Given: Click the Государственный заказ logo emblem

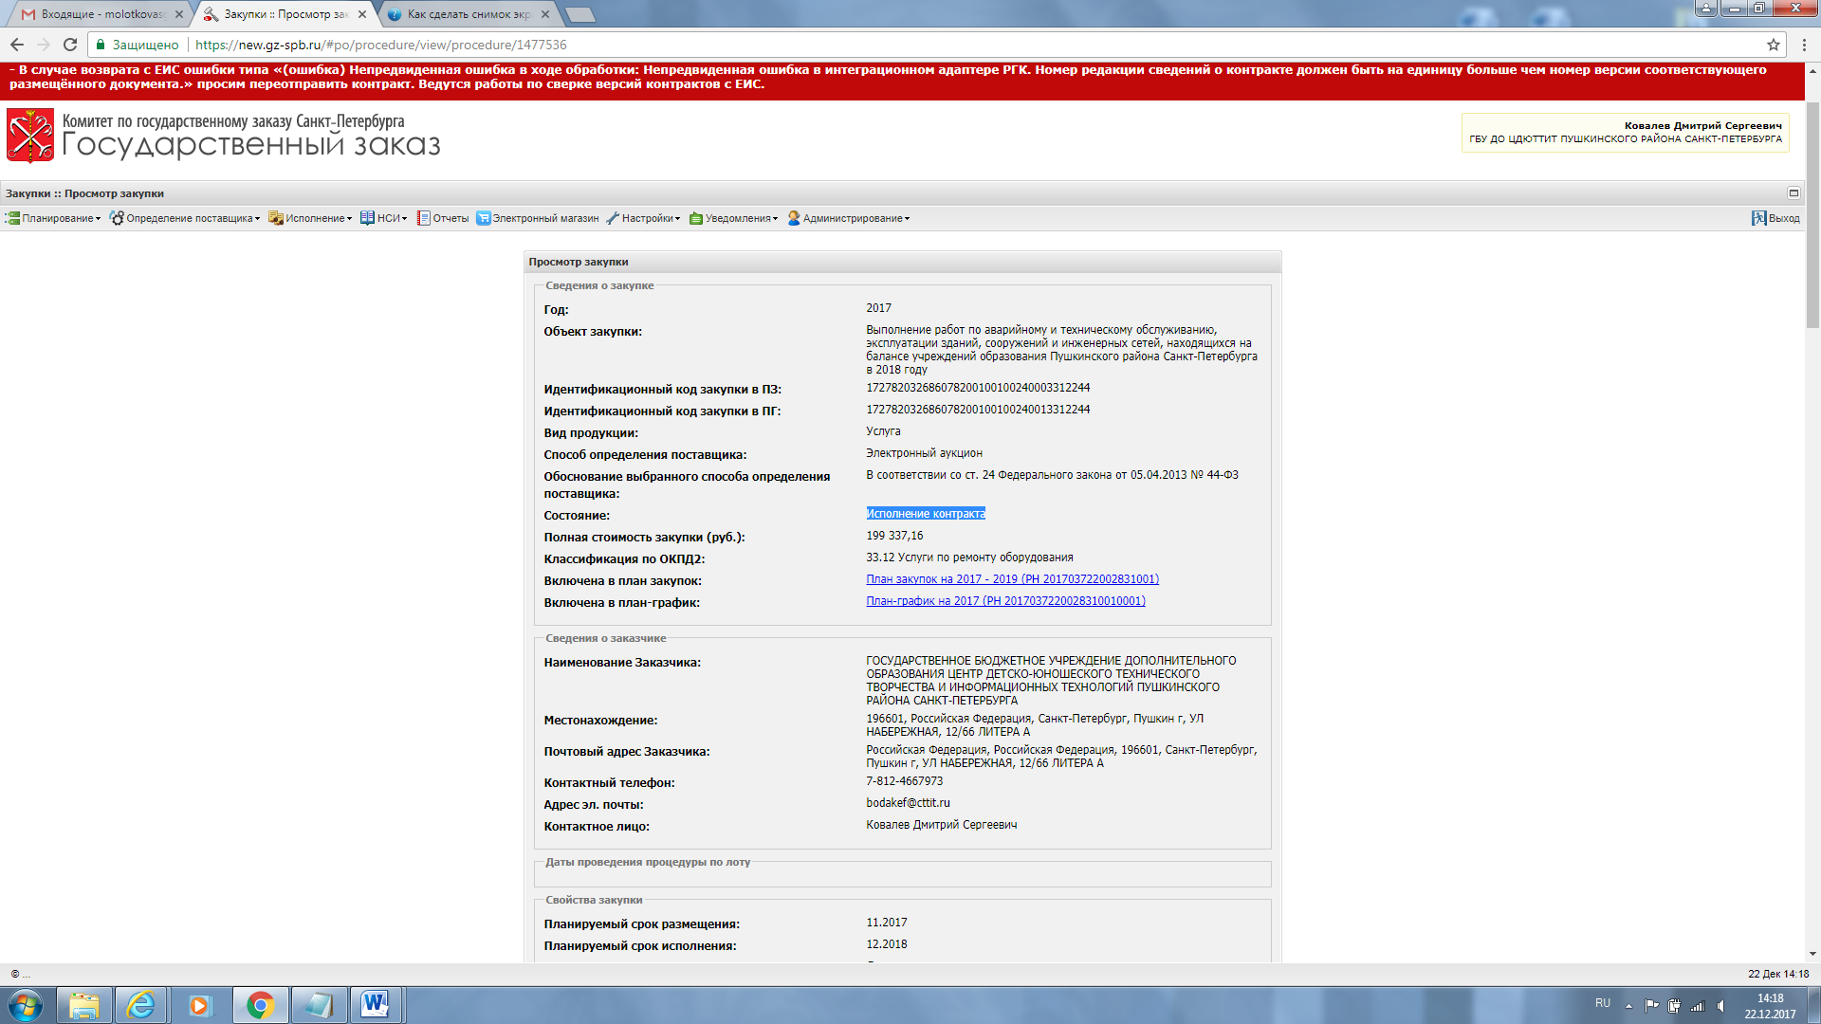Looking at the screenshot, I should (30, 136).
